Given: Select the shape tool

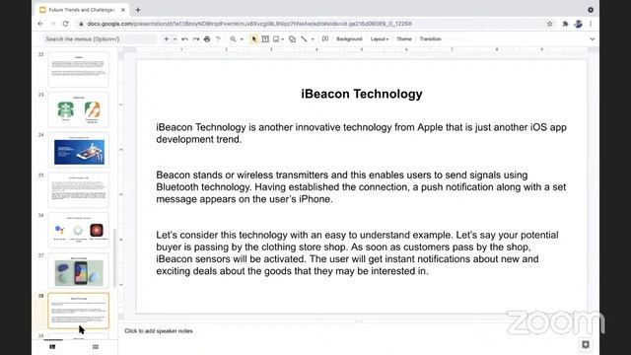Looking at the screenshot, I should point(293,39).
